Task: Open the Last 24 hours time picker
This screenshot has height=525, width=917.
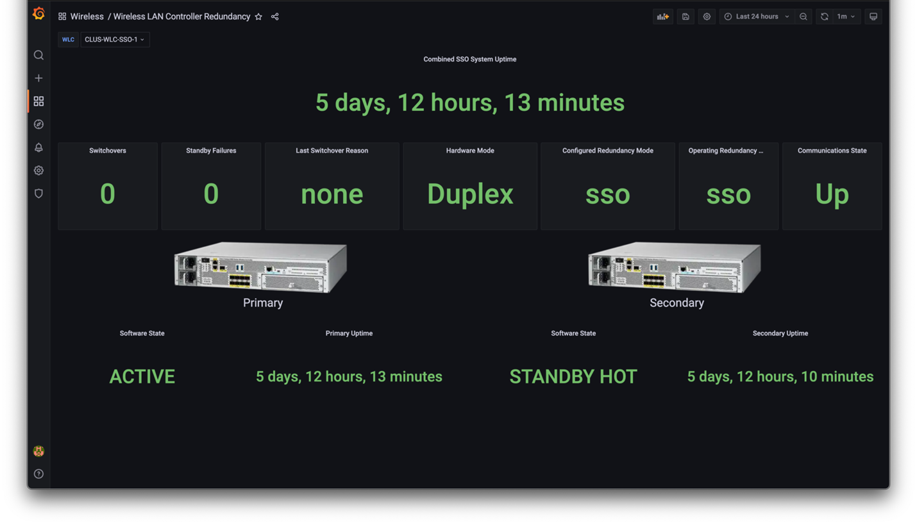Action: point(756,17)
